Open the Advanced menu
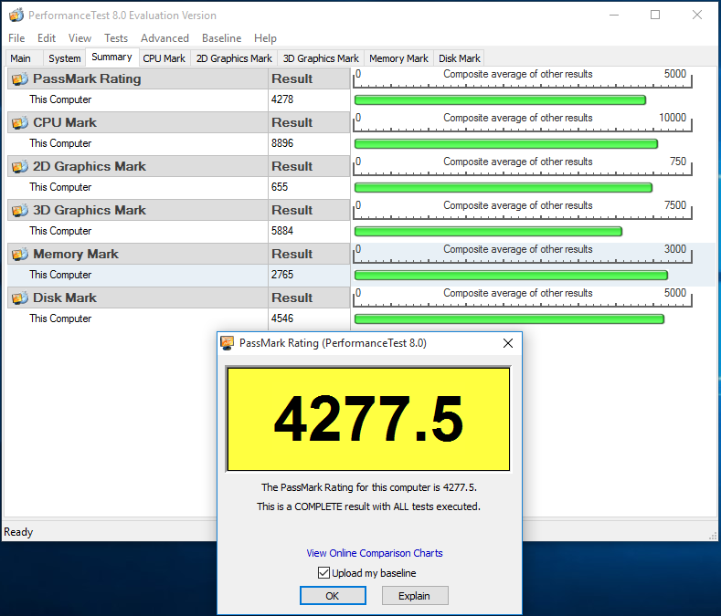Screen dimensions: 721x616 [164, 38]
